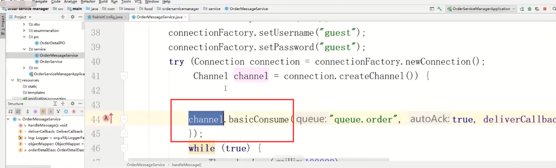Toggle Show Non-Public (lock icon) in Structure
The width and height of the screenshot is (556, 168).
[x=51, y=112]
